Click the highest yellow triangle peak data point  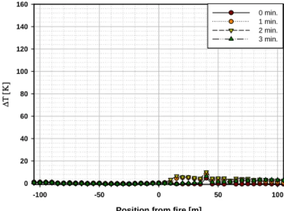pyautogui.click(x=206, y=173)
